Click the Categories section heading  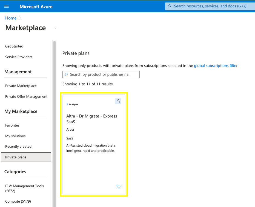click(15, 172)
